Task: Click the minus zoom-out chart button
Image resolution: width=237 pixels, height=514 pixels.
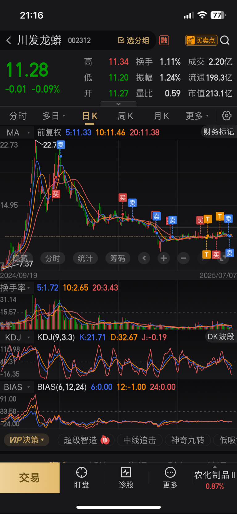Action: click(x=183, y=258)
